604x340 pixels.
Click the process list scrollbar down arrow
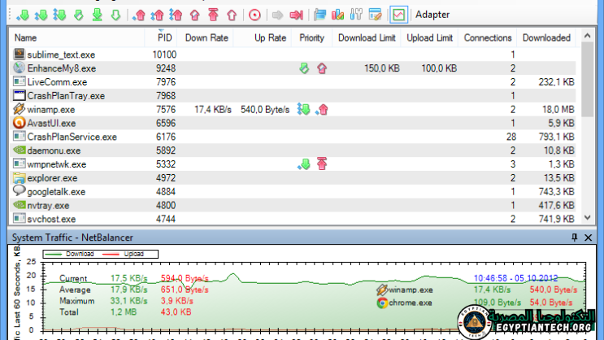[588, 217]
